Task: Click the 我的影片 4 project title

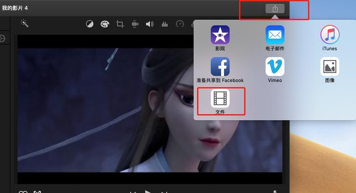Action: [x=15, y=8]
